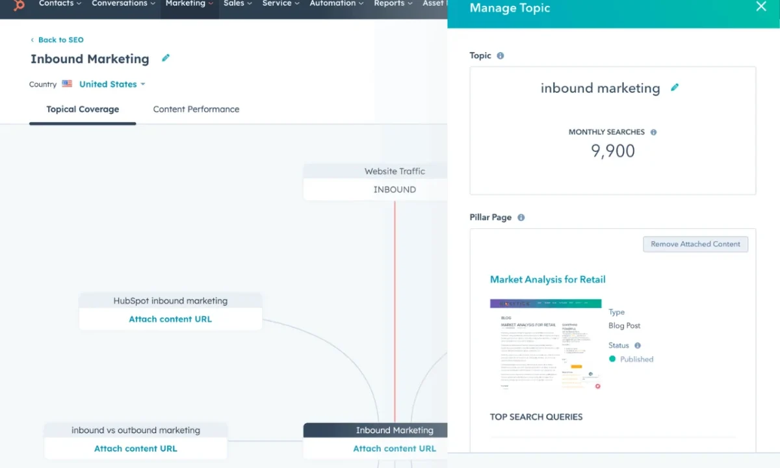Switch to Topical Coverage tab
The width and height of the screenshot is (780, 468).
click(83, 109)
